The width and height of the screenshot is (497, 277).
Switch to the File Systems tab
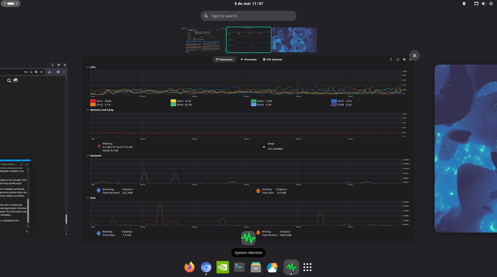point(272,59)
